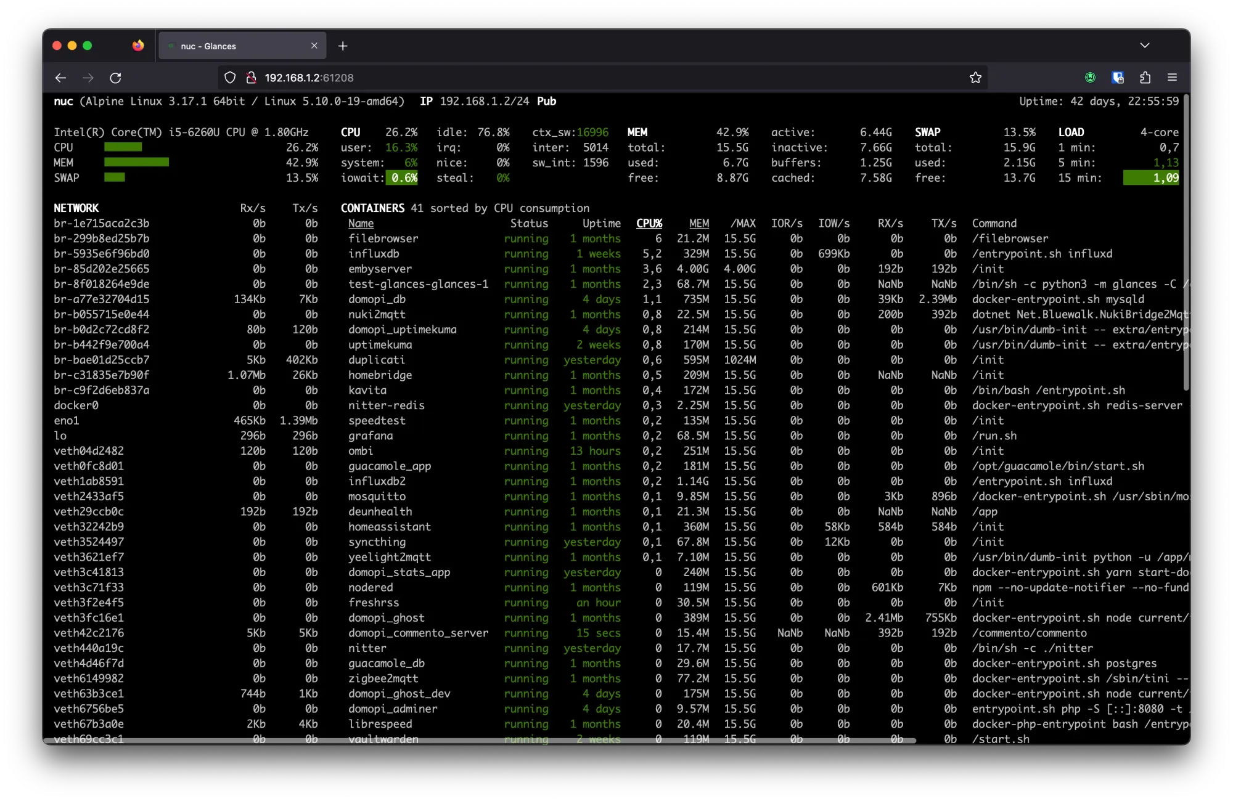Click the vertical page scrollbar

pyautogui.click(x=1186, y=243)
